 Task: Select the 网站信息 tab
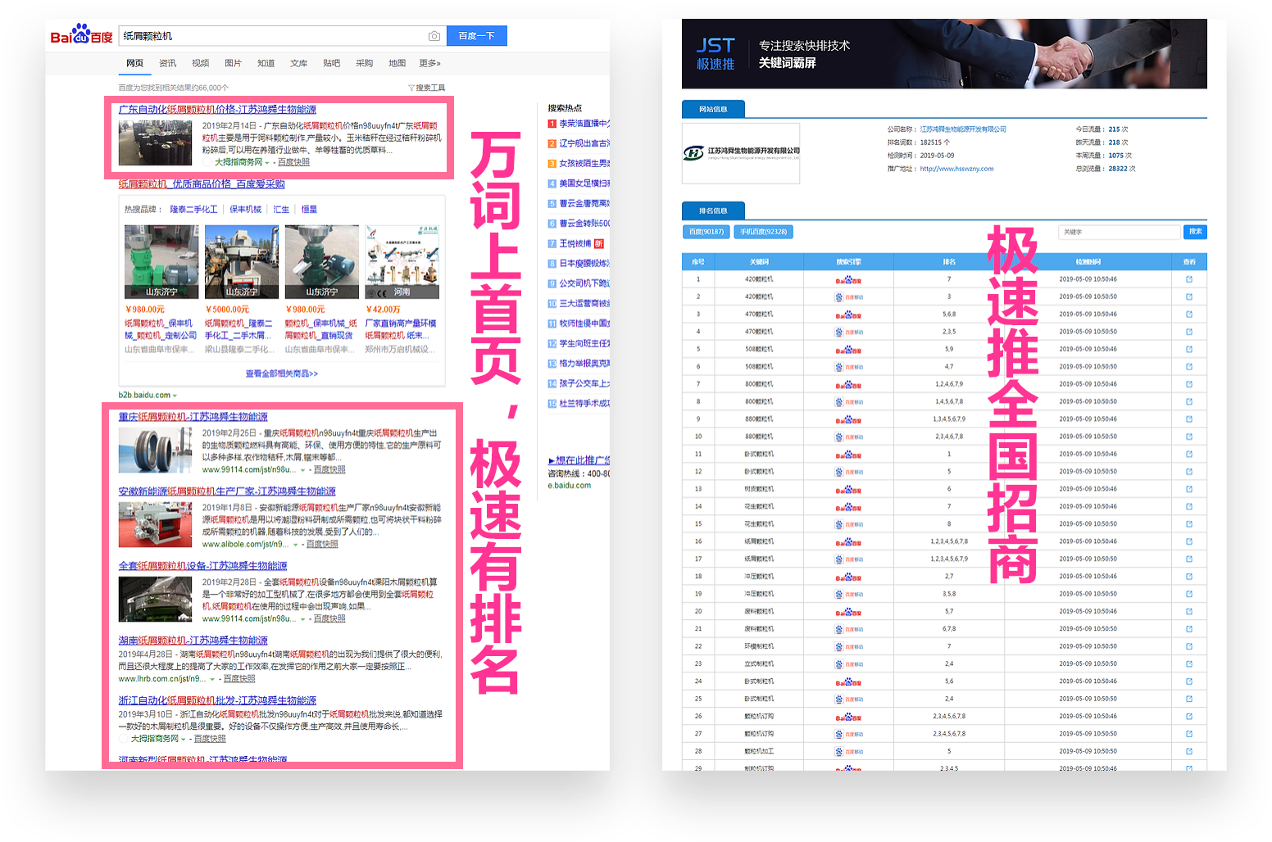coord(713,109)
